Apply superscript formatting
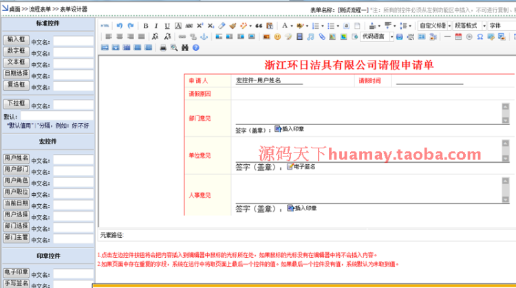The height and width of the screenshot is (288, 516). [x=200, y=25]
